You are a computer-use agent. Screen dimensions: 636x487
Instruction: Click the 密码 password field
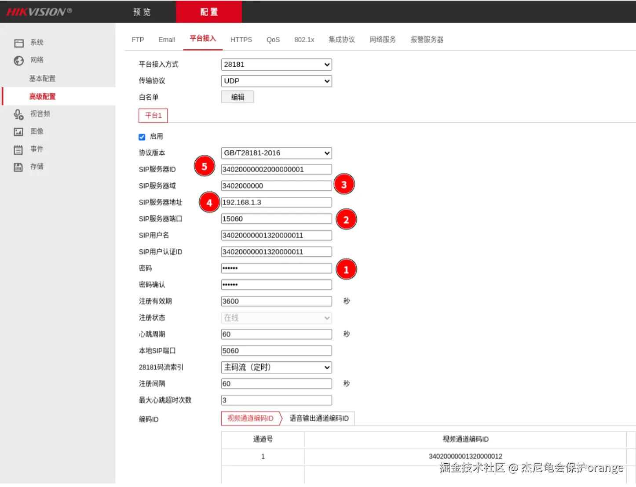[x=276, y=269]
